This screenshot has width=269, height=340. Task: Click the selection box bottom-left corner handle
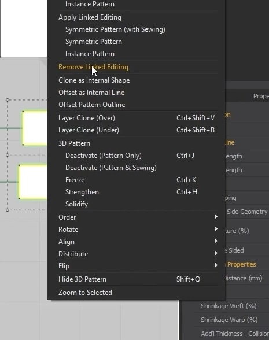8,210
